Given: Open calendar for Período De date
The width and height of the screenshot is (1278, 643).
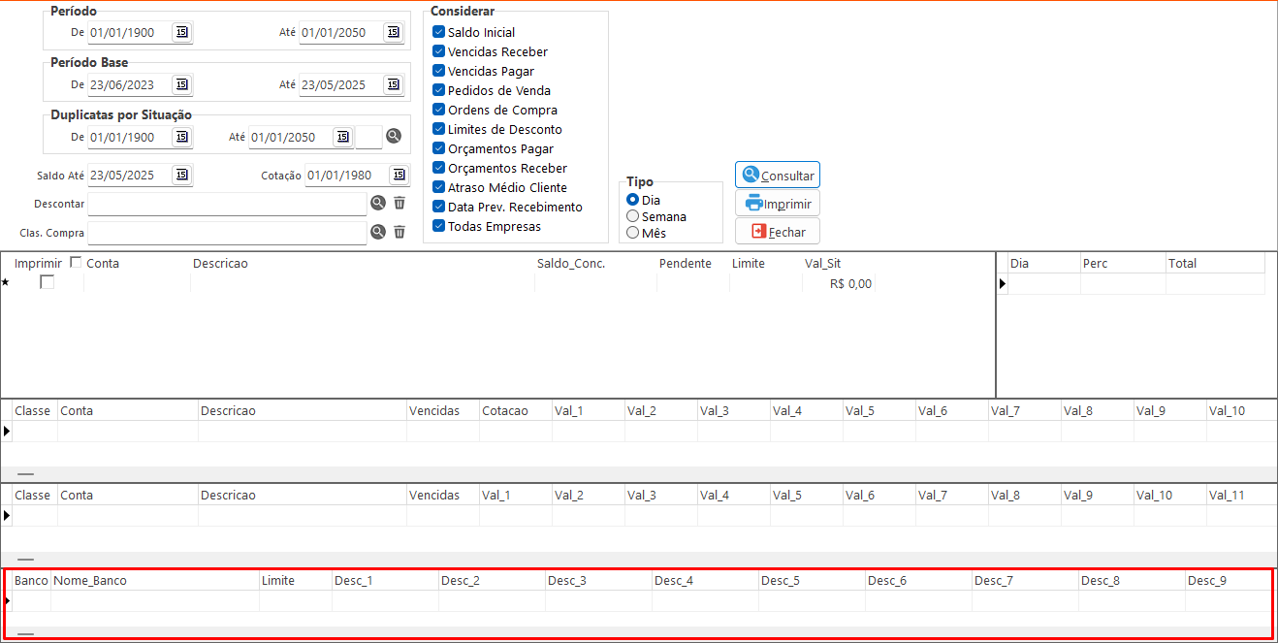Looking at the screenshot, I should tap(182, 32).
